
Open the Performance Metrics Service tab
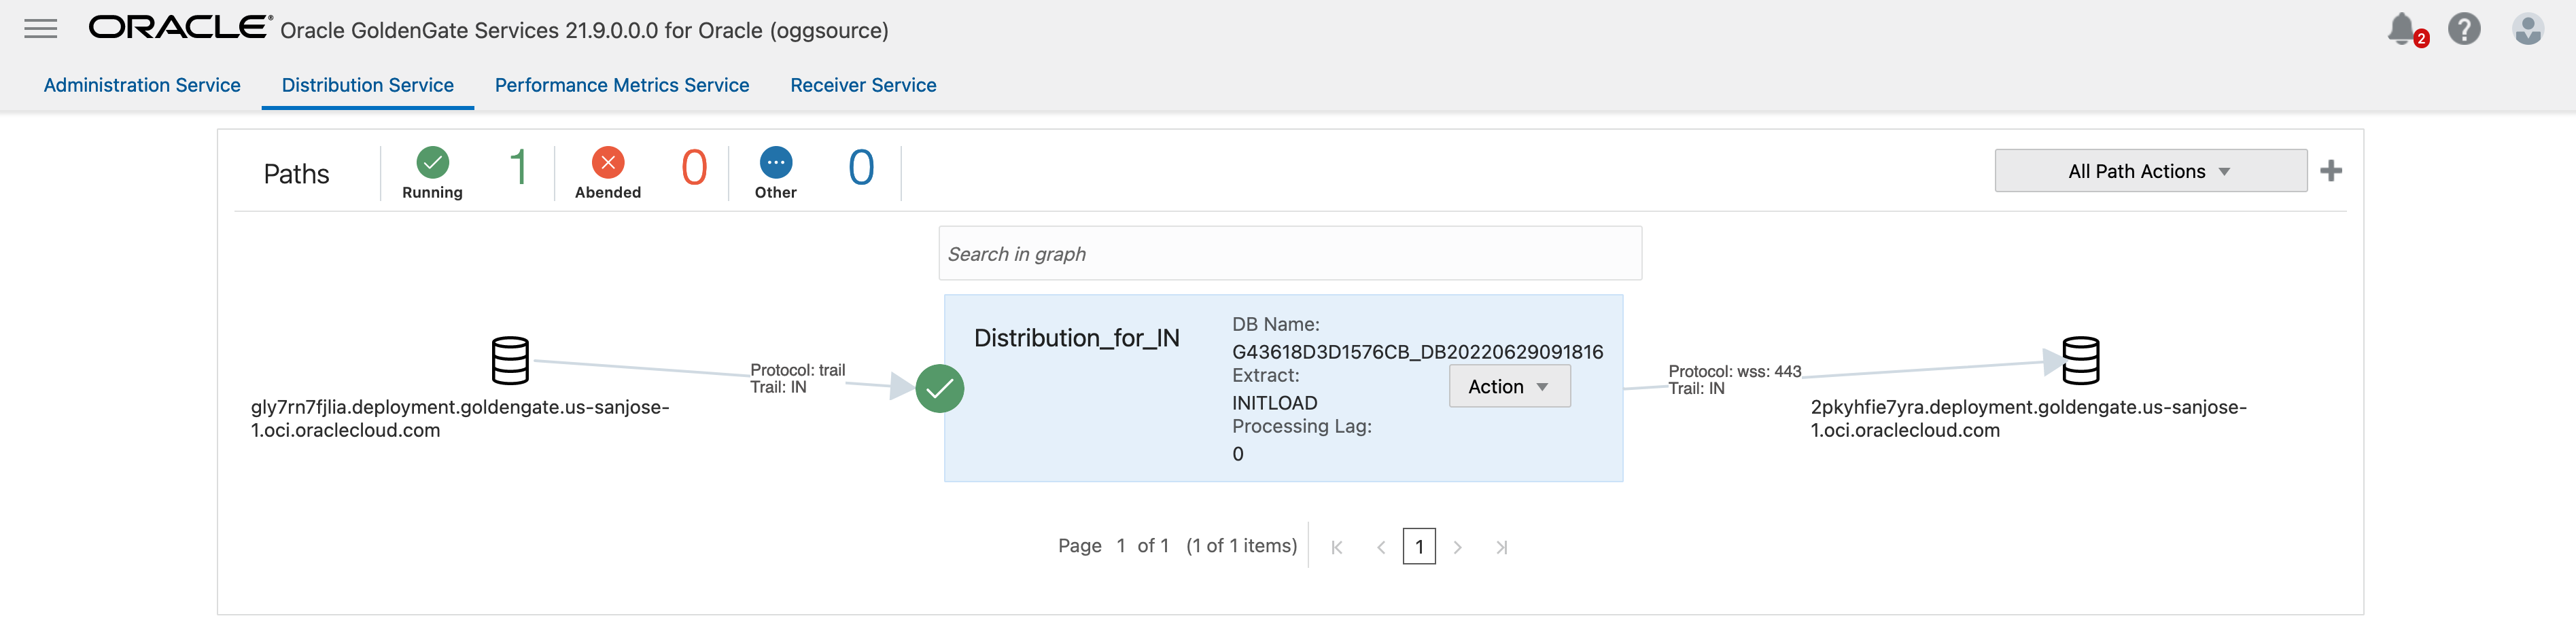[x=621, y=85]
